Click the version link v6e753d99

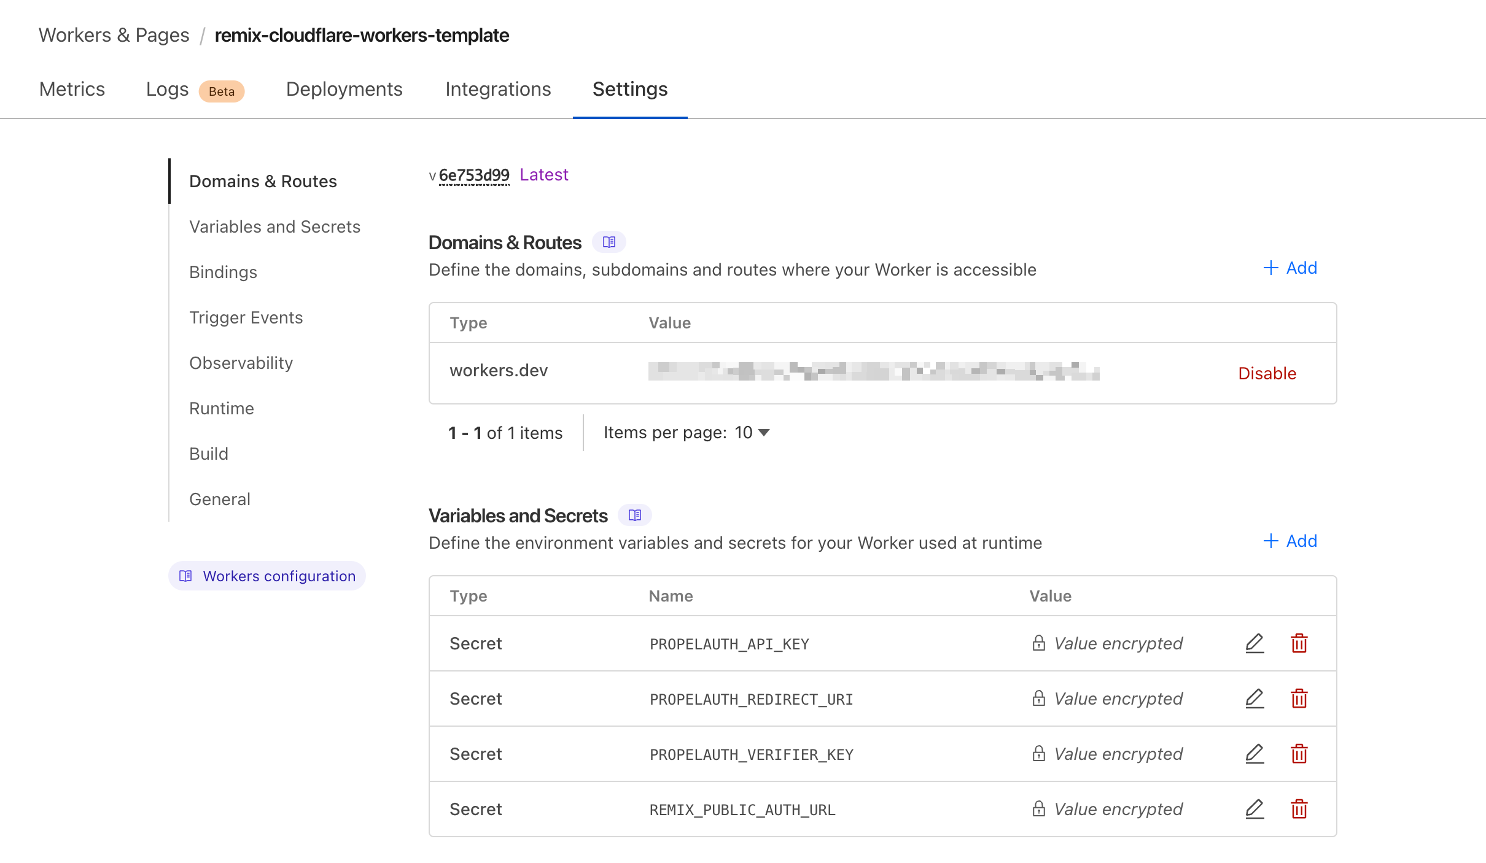[473, 175]
